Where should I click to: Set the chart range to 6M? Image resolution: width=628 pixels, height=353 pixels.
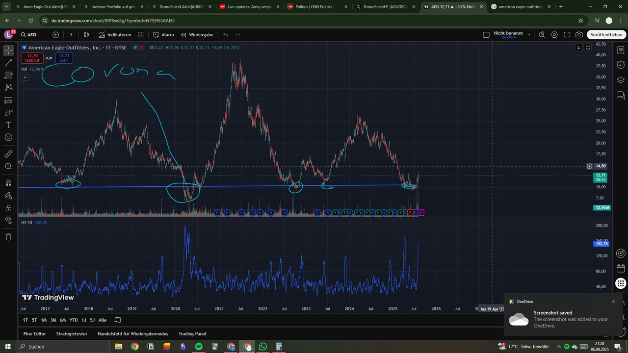(x=63, y=320)
